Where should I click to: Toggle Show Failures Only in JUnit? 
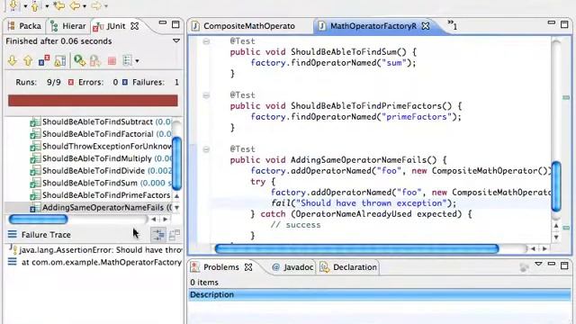(x=44, y=61)
